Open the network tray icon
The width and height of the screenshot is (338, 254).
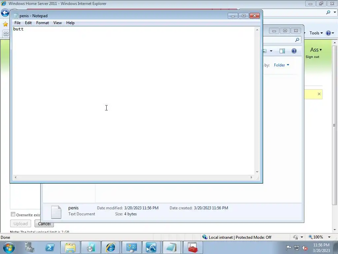[x=297, y=248]
